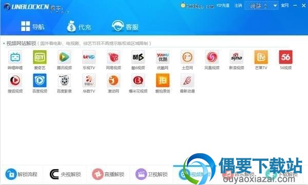The height and width of the screenshot is (185, 308).
Task: Click the 注销 logout link
Action: coord(238,6)
